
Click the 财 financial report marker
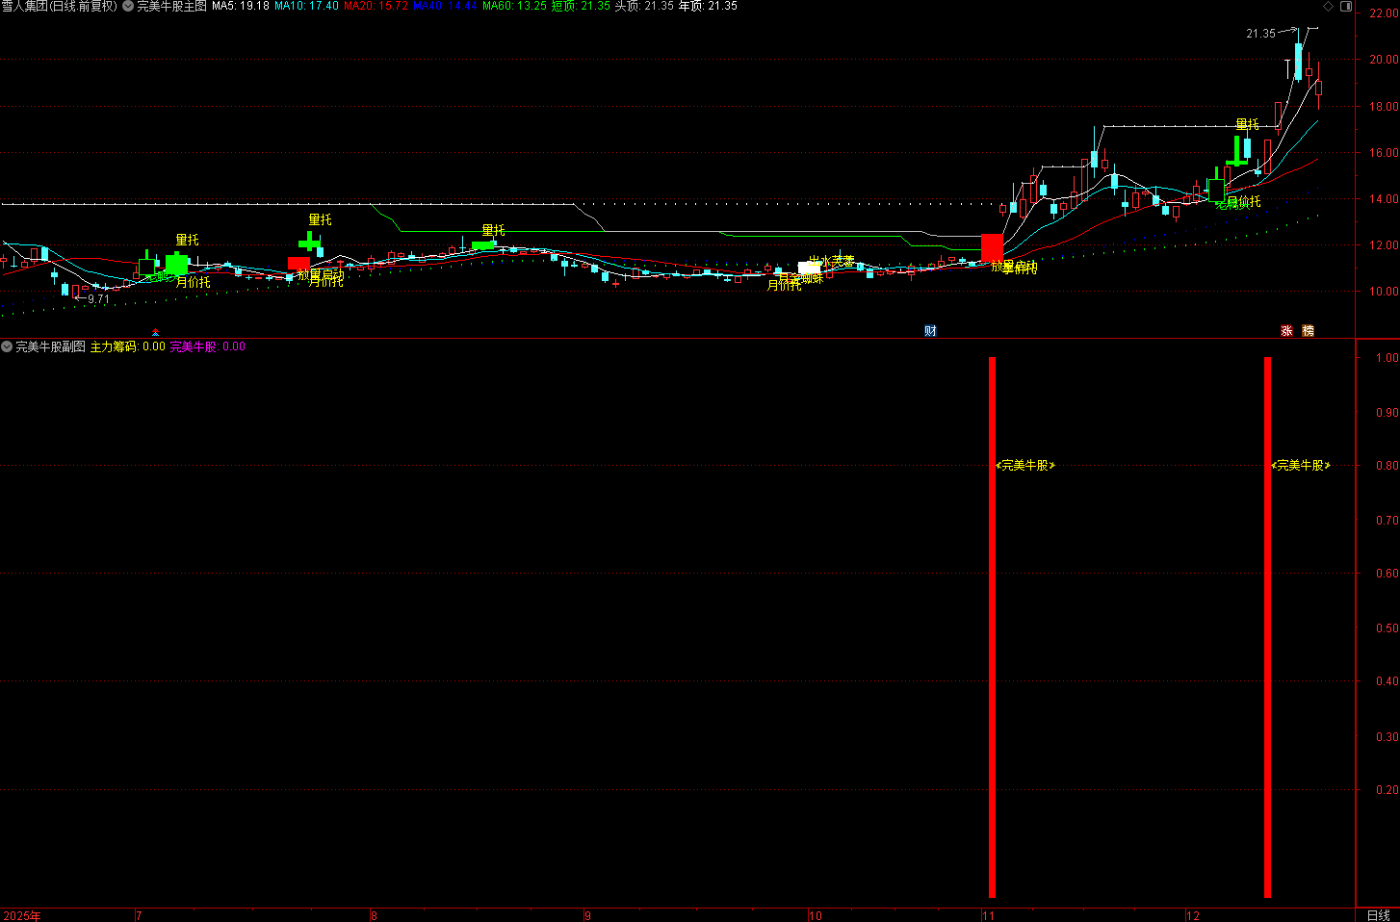(x=930, y=330)
